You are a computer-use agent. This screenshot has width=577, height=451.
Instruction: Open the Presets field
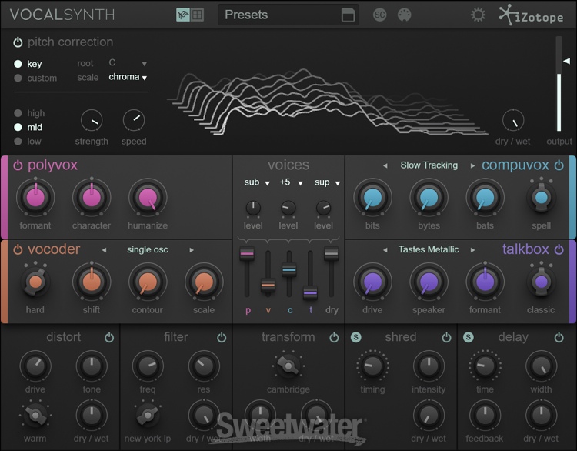(288, 15)
